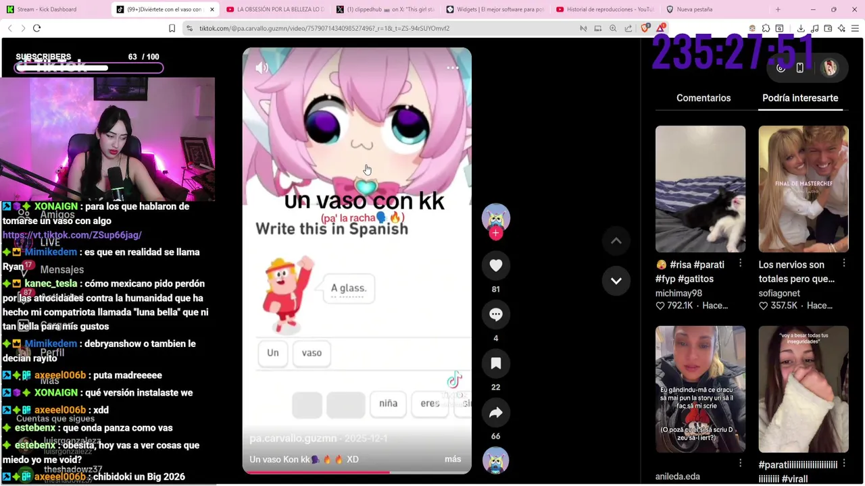
Task: Open the 'voy a besar todas tus inseguridades' thumbnail
Action: [804, 389]
